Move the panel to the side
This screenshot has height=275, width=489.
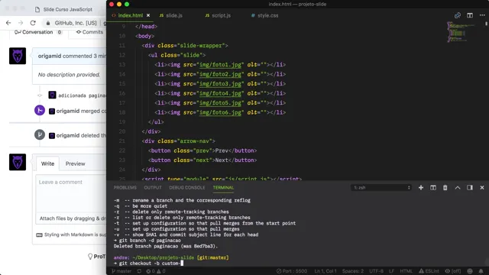click(470, 187)
